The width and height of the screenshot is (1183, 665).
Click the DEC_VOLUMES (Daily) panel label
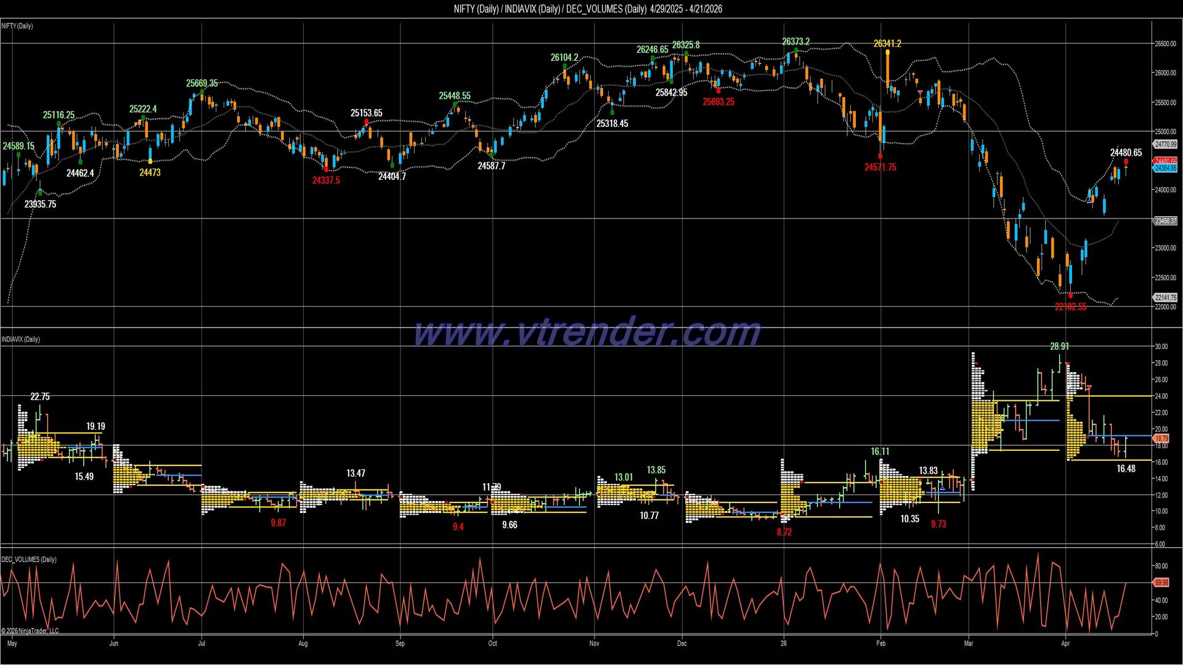click(29, 559)
